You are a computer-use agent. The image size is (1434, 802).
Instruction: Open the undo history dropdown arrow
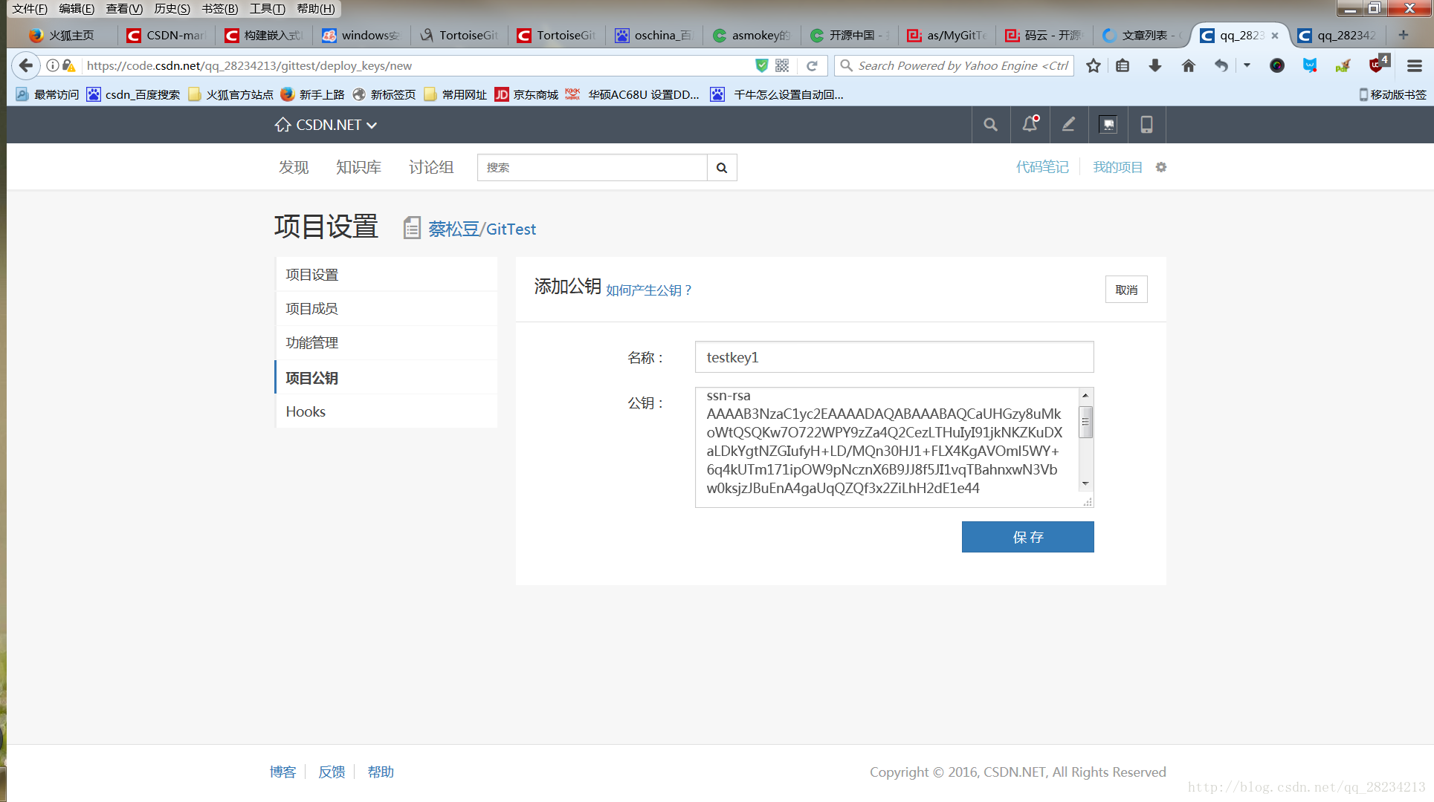click(x=1247, y=65)
